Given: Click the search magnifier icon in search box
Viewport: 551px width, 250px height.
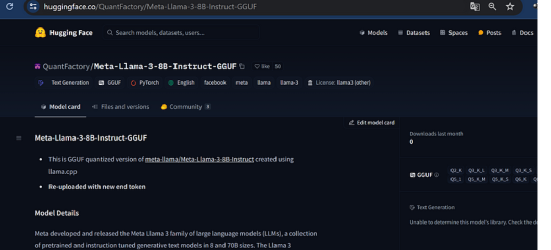Looking at the screenshot, I should pos(110,33).
